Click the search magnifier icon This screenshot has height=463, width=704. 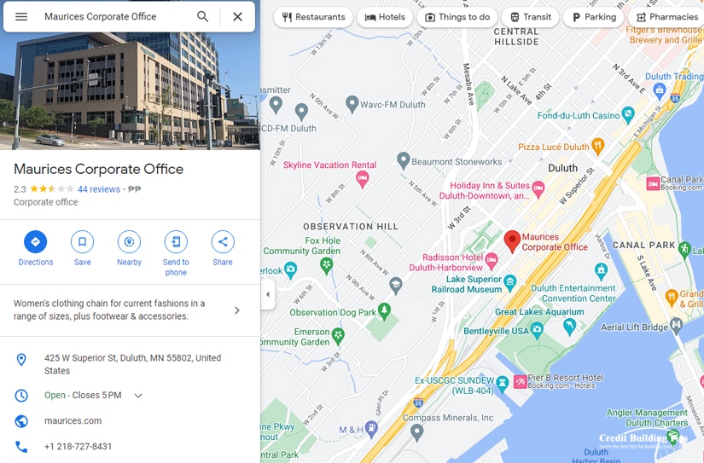click(x=202, y=16)
